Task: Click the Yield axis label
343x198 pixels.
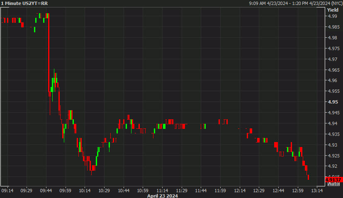Action: (x=333, y=10)
